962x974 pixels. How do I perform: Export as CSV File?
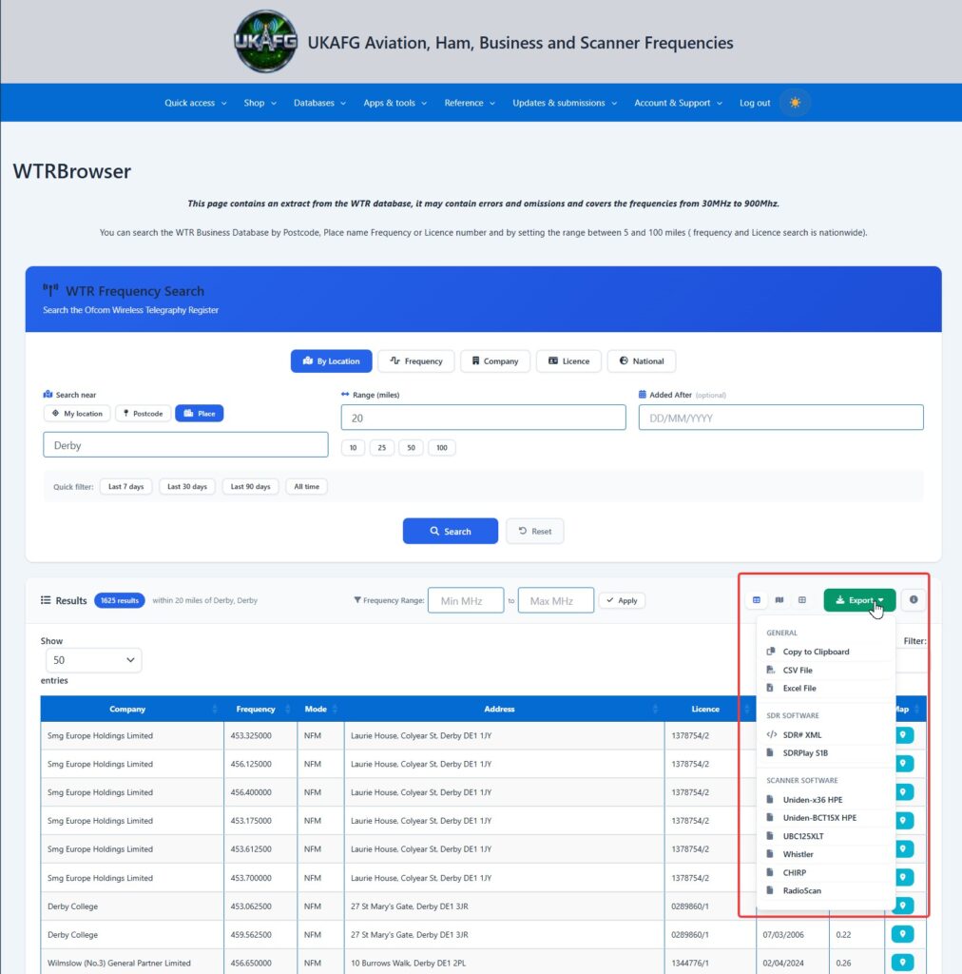[798, 671]
